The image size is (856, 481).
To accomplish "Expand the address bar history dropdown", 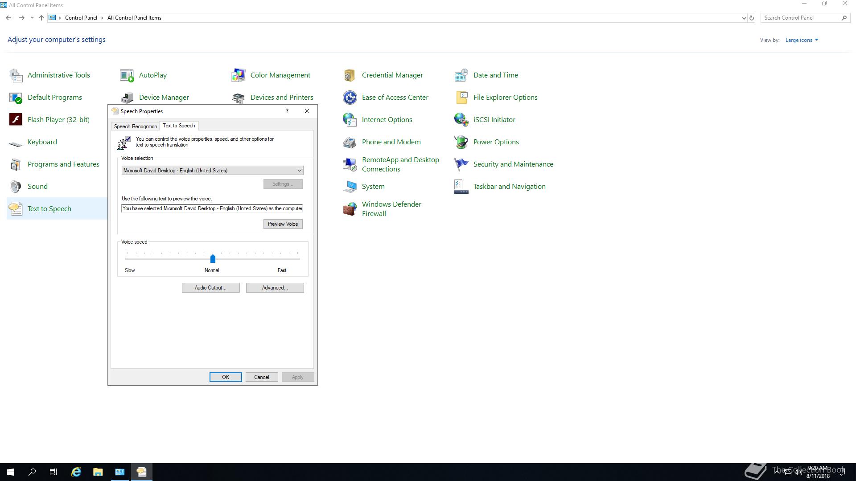I will 744,18.
